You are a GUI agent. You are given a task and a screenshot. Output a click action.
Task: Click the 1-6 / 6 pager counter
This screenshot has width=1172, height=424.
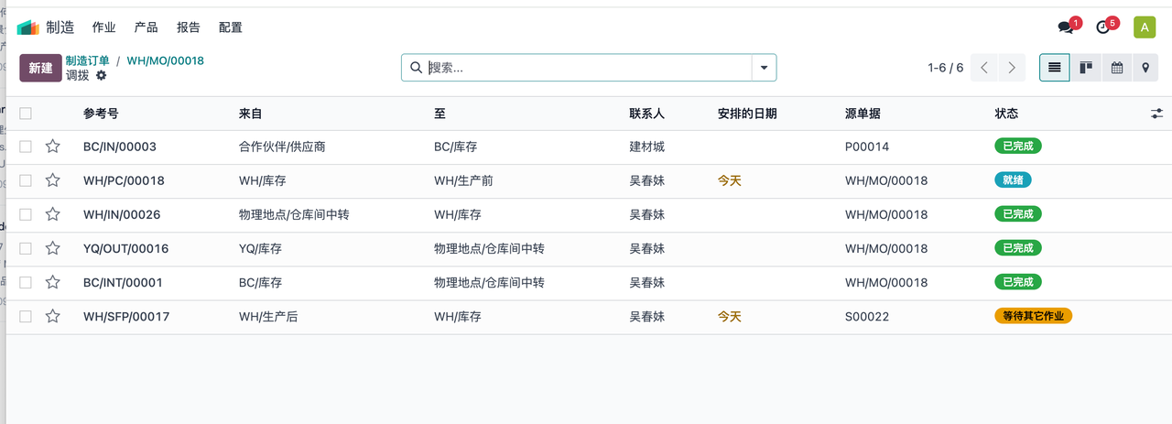pos(945,68)
